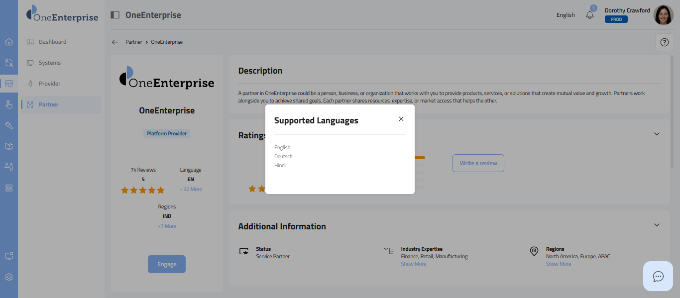
Task: Click Dorothy Crawford's profile avatar
Action: tap(663, 15)
